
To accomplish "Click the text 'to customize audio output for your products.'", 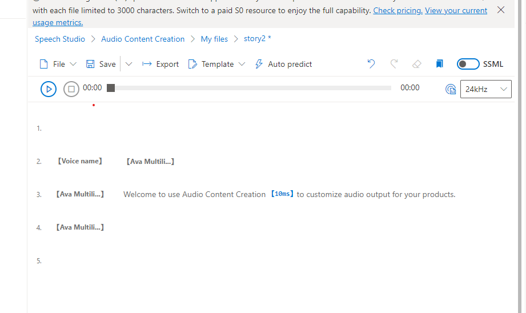I will pos(376,195).
